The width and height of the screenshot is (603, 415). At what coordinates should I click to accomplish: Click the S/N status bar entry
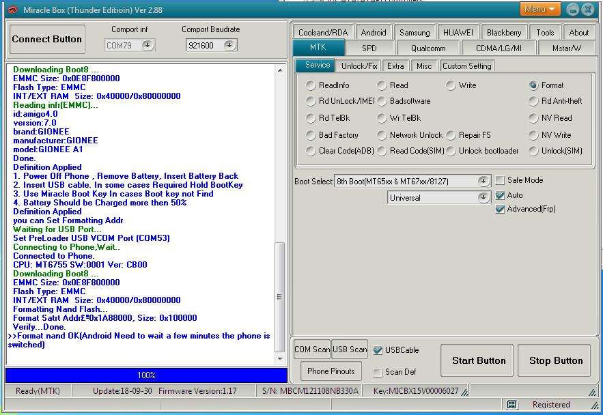pos(310,391)
